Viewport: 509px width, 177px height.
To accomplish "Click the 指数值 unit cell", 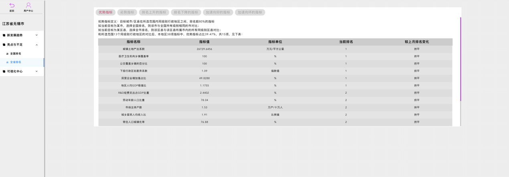I will [x=275, y=71].
